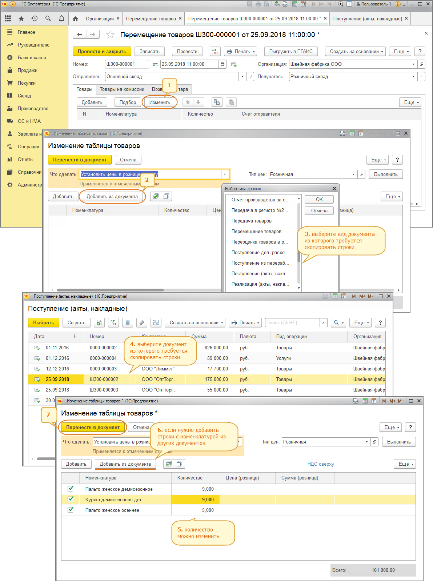Move row up in Товары table
The width and height of the screenshot is (433, 582).
[188, 103]
